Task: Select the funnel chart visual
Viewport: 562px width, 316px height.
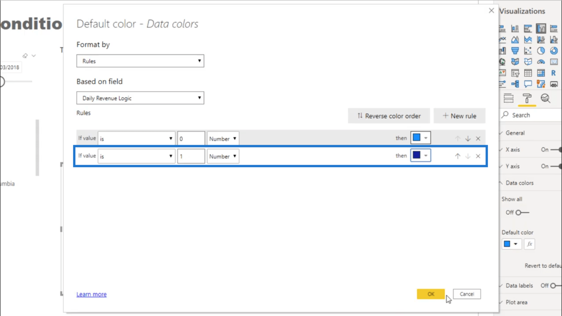Action: [x=515, y=51]
